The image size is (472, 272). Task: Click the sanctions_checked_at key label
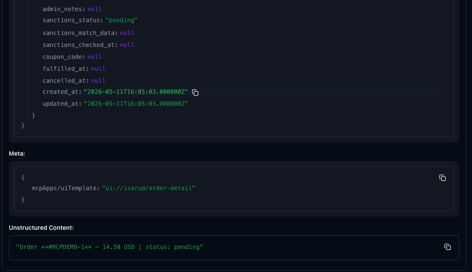point(79,45)
